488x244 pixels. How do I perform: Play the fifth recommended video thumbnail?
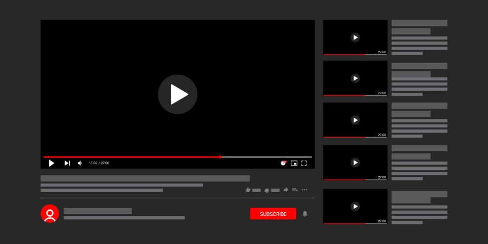tap(355, 206)
